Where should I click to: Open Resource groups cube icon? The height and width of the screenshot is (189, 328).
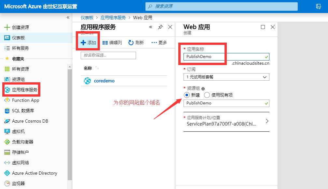[7, 79]
